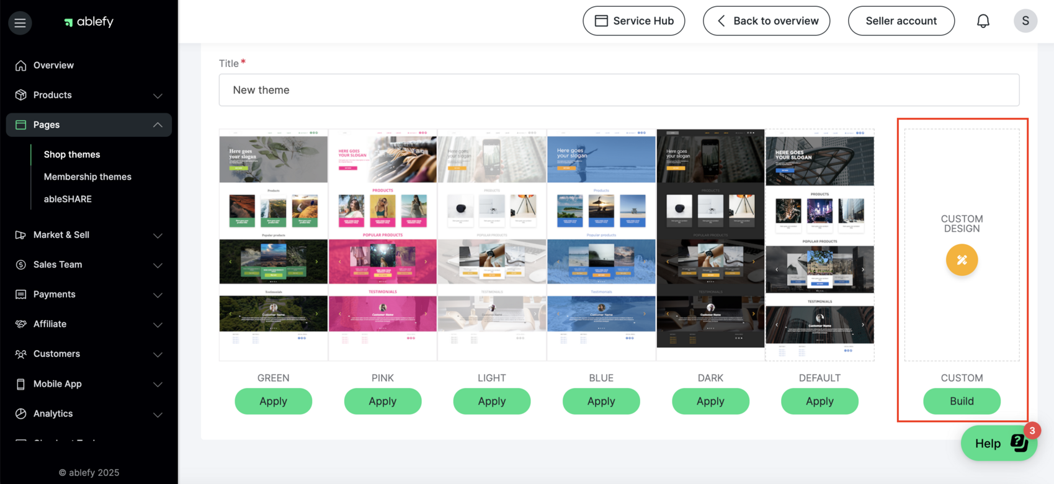This screenshot has height=484, width=1054.
Task: Expand the Customers chevron
Action: coord(158,354)
